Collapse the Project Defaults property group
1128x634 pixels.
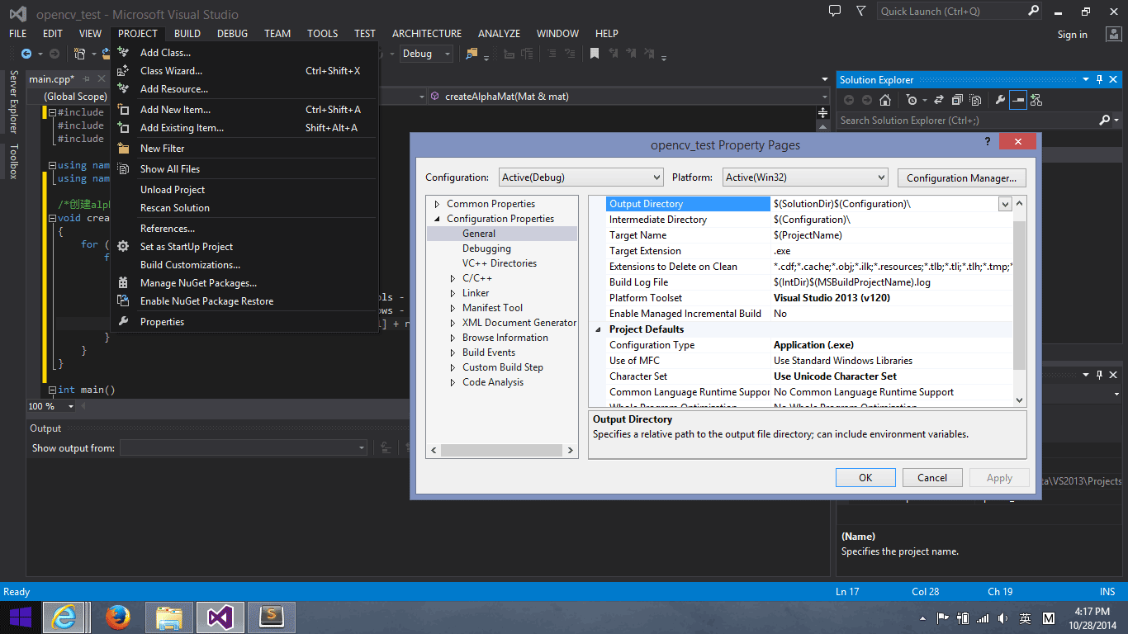click(599, 329)
